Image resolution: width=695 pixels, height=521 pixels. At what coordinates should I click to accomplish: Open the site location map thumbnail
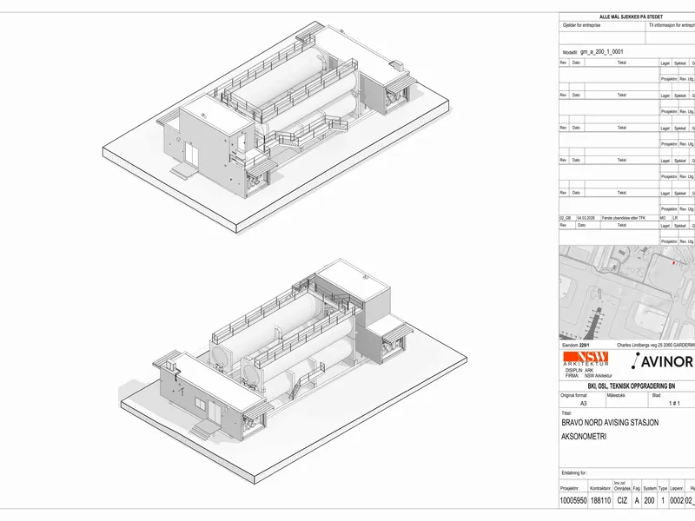point(626,293)
